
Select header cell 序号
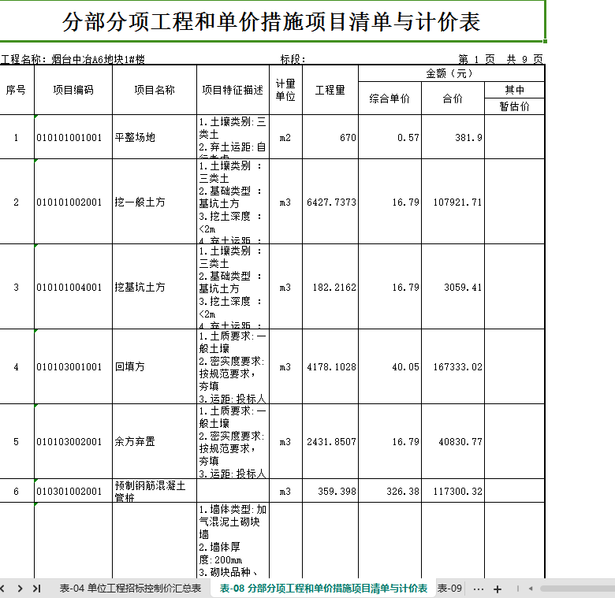coord(16,90)
